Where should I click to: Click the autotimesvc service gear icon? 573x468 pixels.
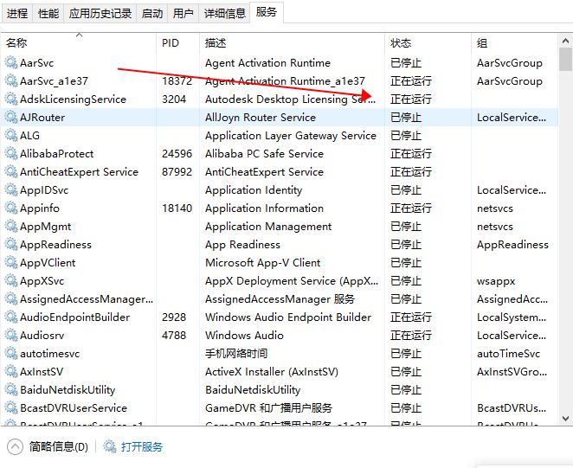10,353
